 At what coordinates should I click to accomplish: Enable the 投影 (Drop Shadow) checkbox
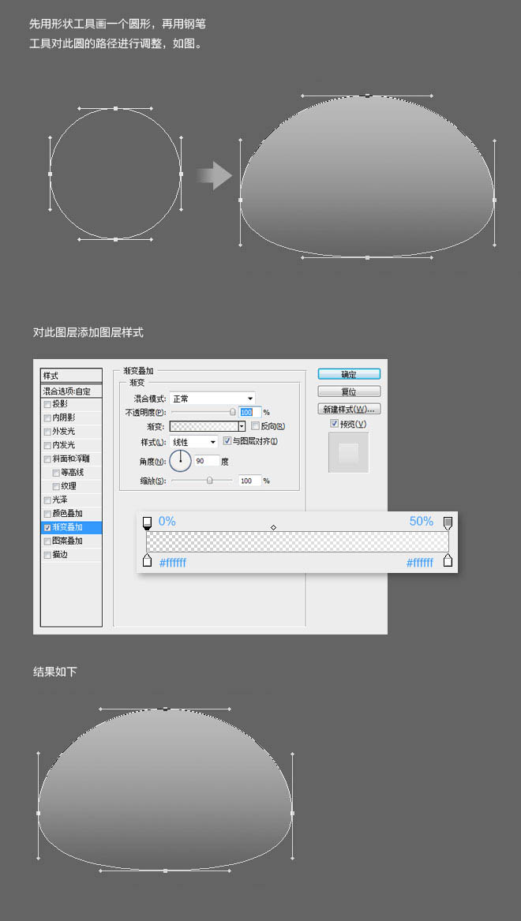pos(47,404)
